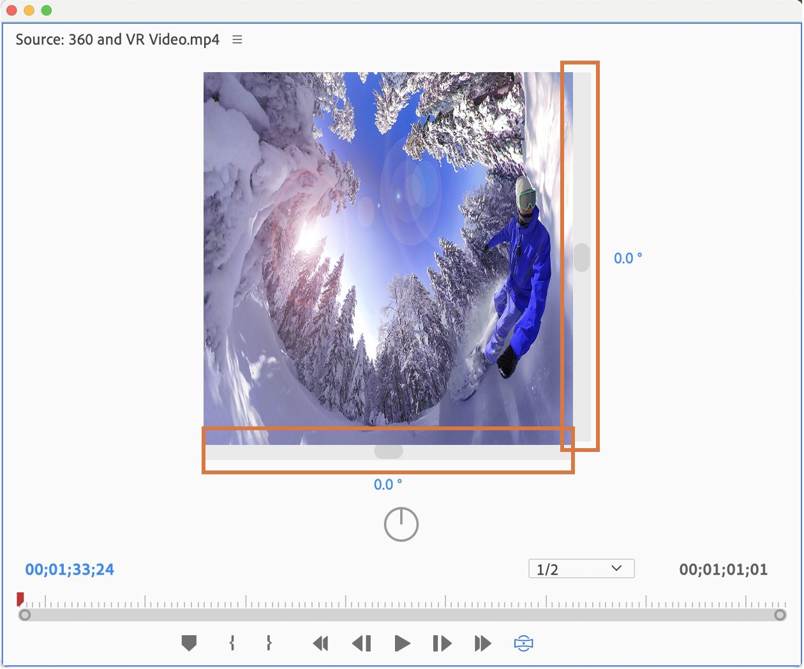804x669 pixels.
Task: Click the duration timecode 00;01;01;01
Action: pyautogui.click(x=724, y=569)
